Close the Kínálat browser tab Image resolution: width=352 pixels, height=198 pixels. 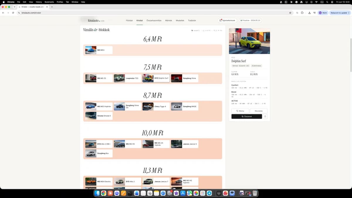pos(47,7)
